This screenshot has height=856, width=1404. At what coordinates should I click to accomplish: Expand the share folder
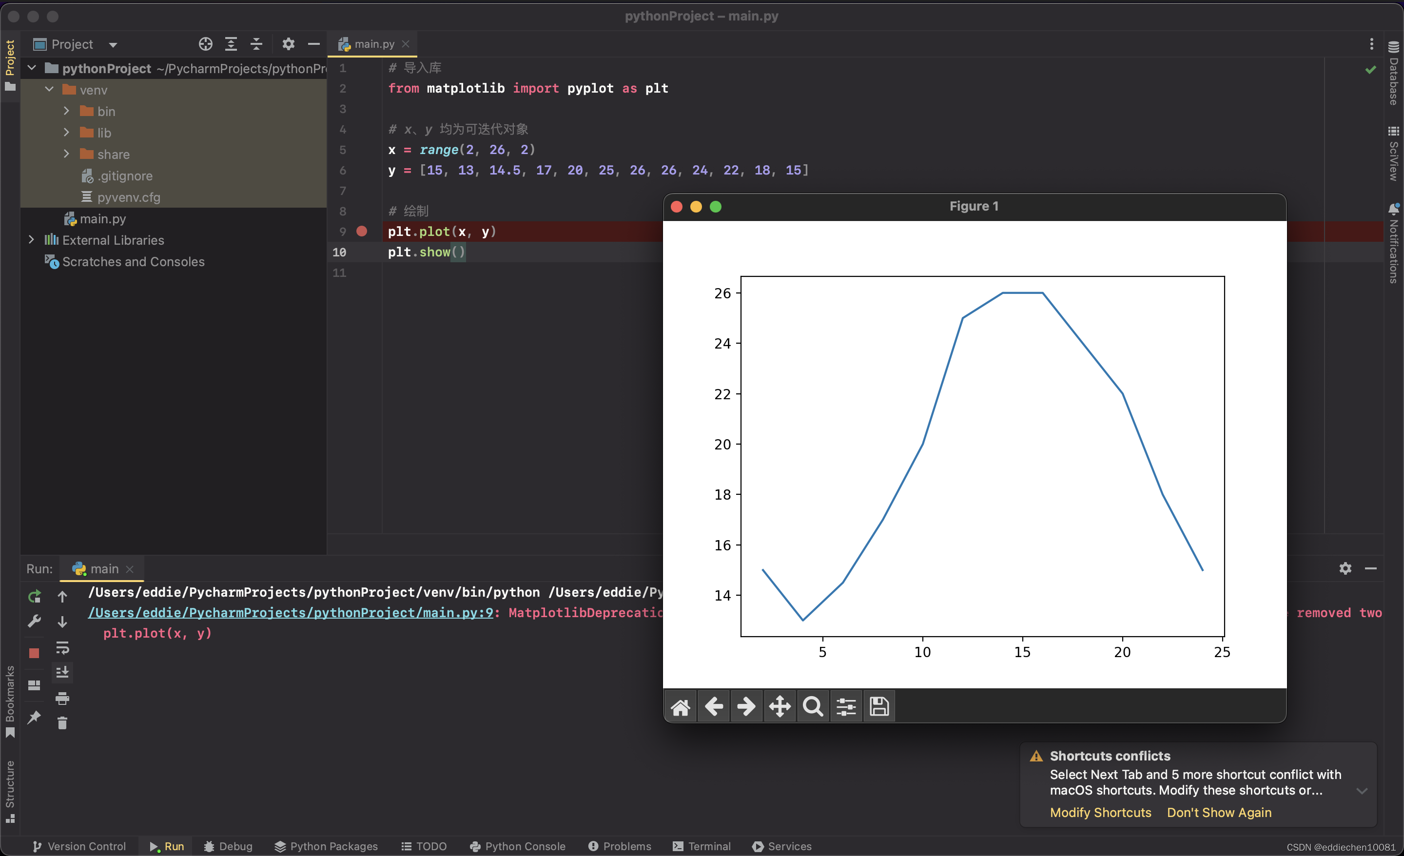pos(67,154)
